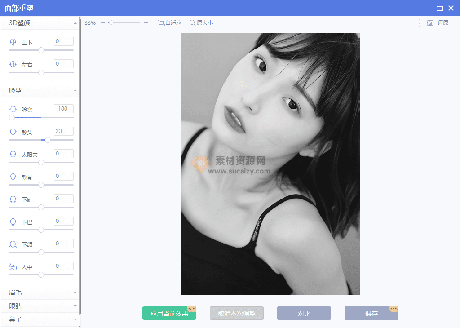Select the 上下 (up-down) 3D adjustment icon
The height and width of the screenshot is (328, 460).
13,41
